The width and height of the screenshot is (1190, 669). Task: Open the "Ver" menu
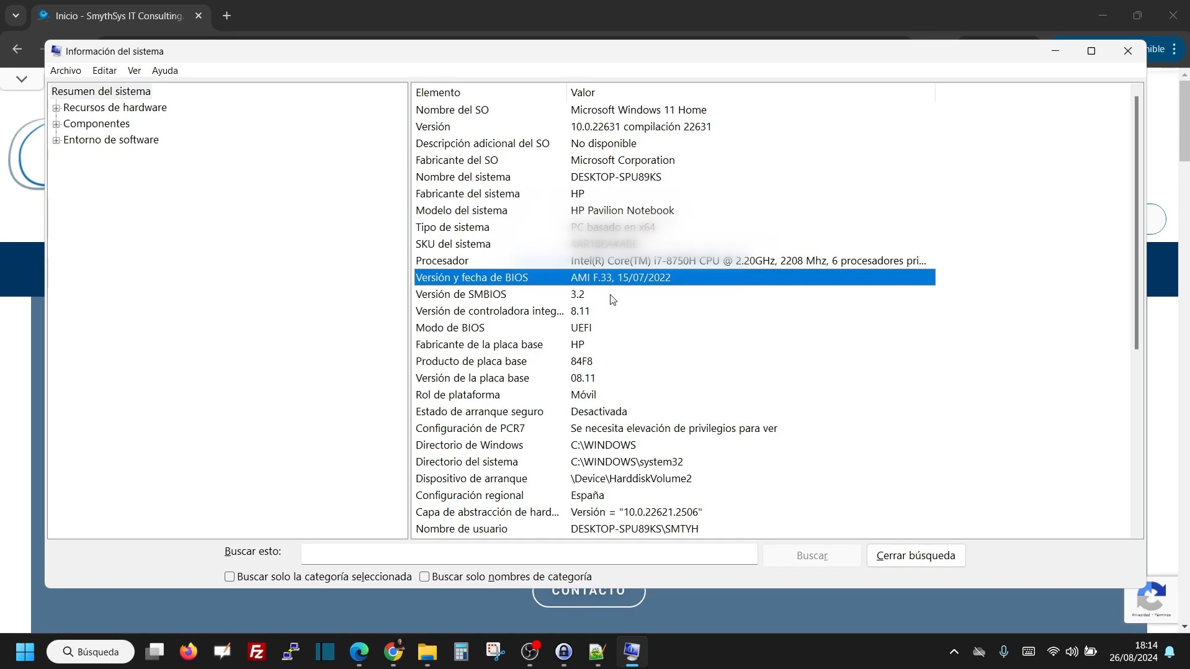134,70
